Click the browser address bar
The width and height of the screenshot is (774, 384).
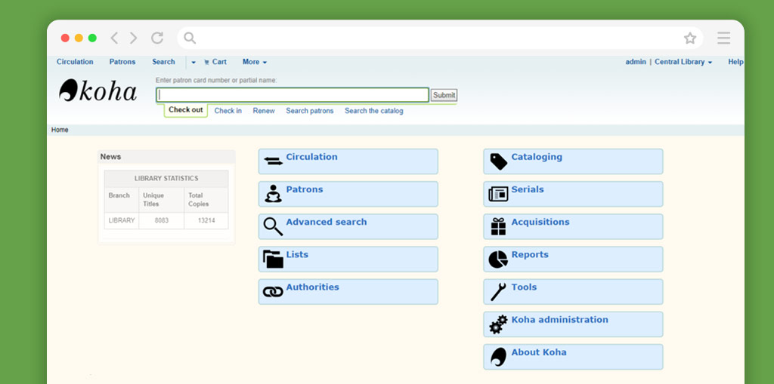pyautogui.click(x=440, y=38)
